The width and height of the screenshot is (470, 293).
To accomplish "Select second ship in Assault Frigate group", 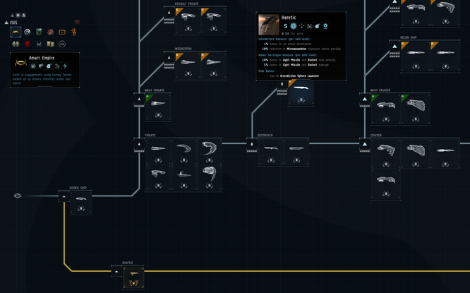I will pyautogui.click(x=214, y=21).
